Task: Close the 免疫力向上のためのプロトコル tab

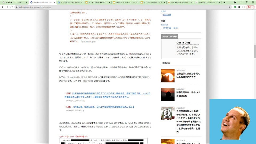Action: tap(219, 2)
